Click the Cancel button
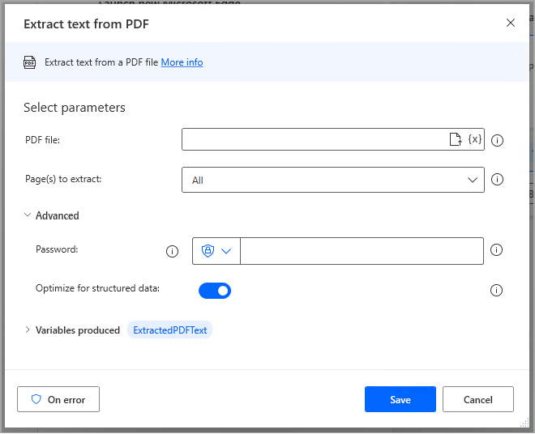Viewport: 535px width, 434px height. click(477, 399)
